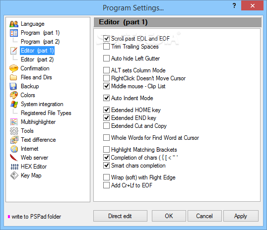Click the Backup floppy disk icon
Screen dimensions: 267x230
[x=13, y=86]
